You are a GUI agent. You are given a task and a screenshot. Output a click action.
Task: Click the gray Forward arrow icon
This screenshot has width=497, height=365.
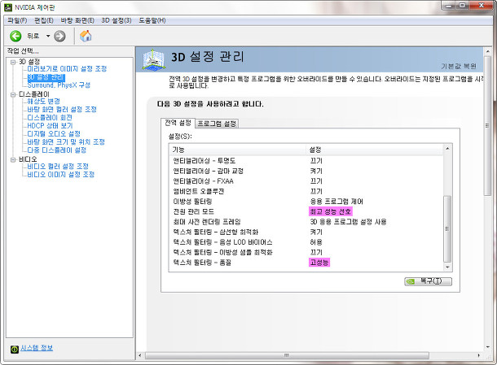click(x=59, y=36)
